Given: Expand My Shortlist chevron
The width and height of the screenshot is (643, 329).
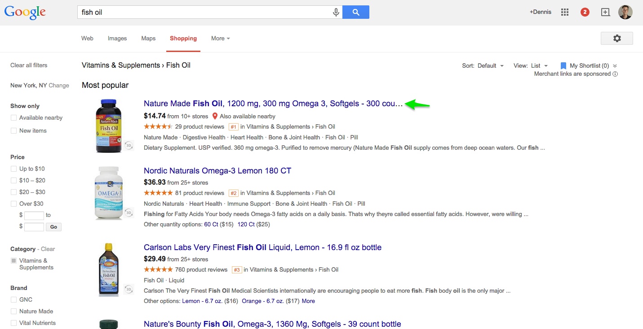Looking at the screenshot, I should tap(615, 66).
